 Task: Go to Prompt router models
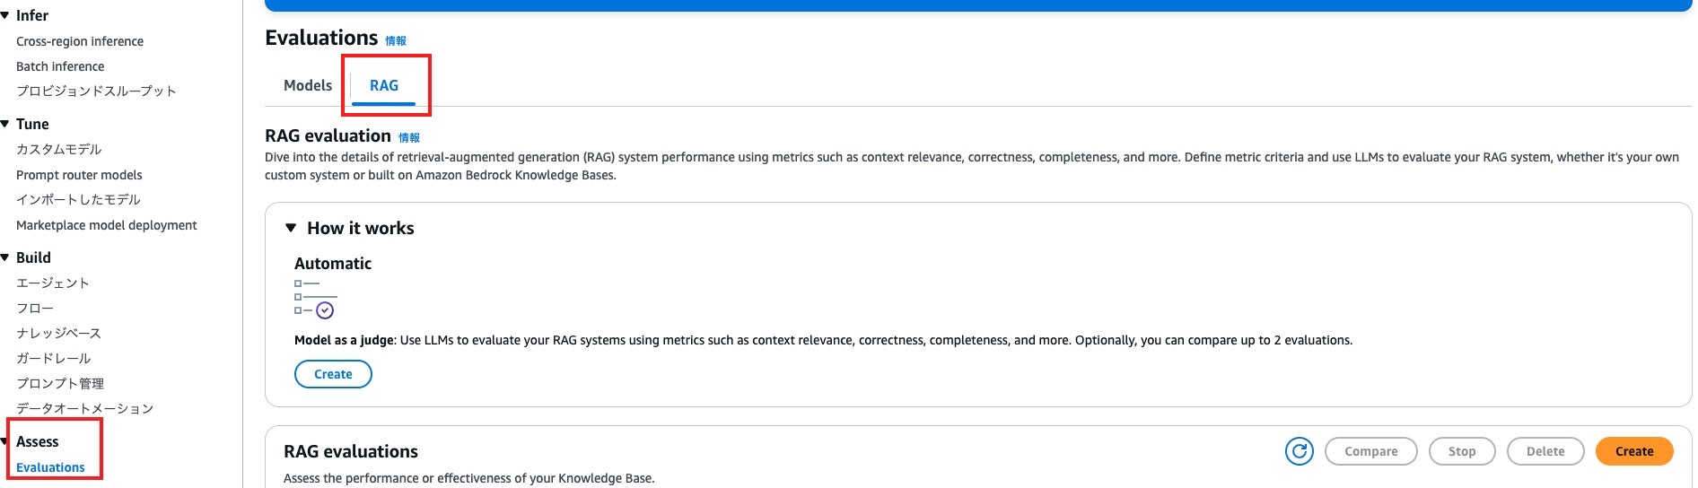(79, 175)
